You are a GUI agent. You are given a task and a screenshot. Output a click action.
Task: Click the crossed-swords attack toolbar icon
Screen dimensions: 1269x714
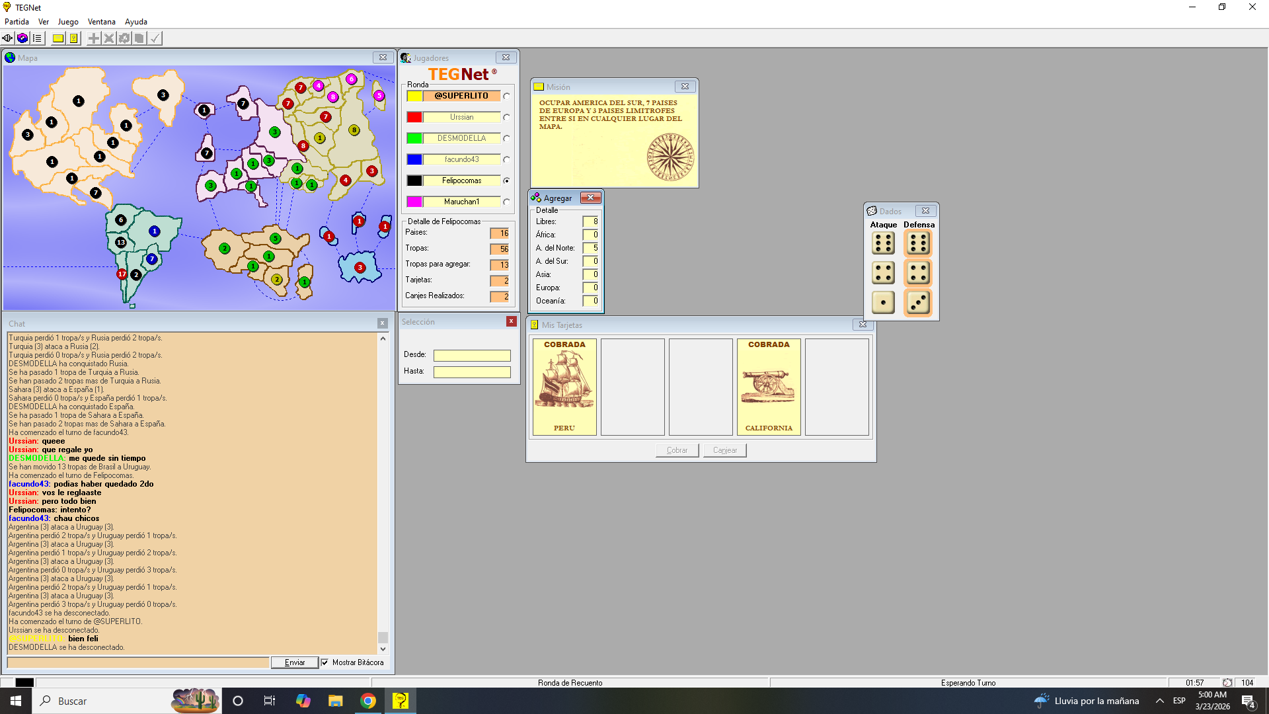point(109,38)
